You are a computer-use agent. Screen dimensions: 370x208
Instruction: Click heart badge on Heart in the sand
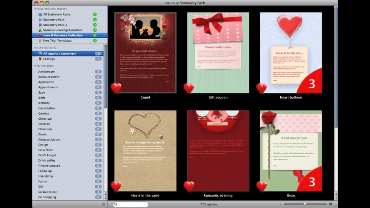116,186
